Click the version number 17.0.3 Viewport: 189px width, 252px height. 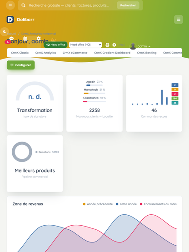tap(121, 45)
